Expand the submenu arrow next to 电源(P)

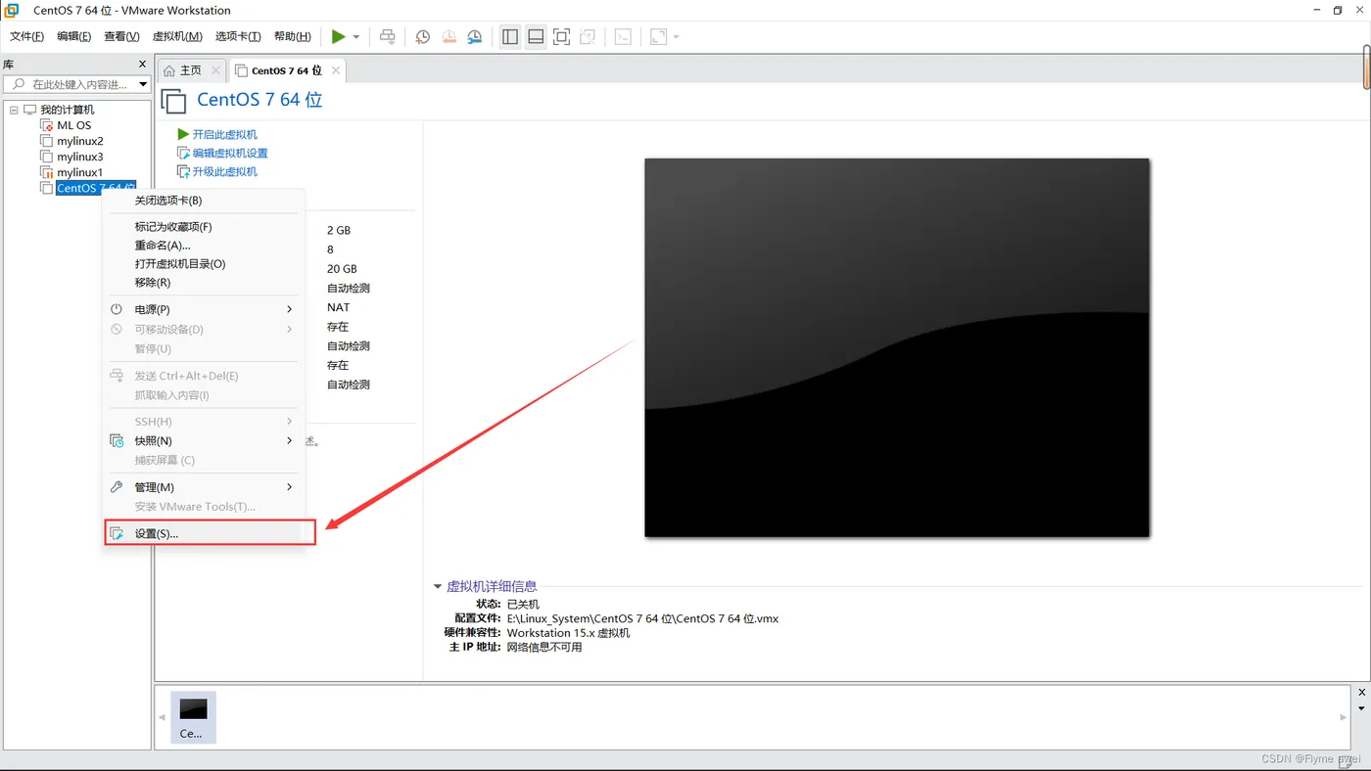pyautogui.click(x=289, y=309)
